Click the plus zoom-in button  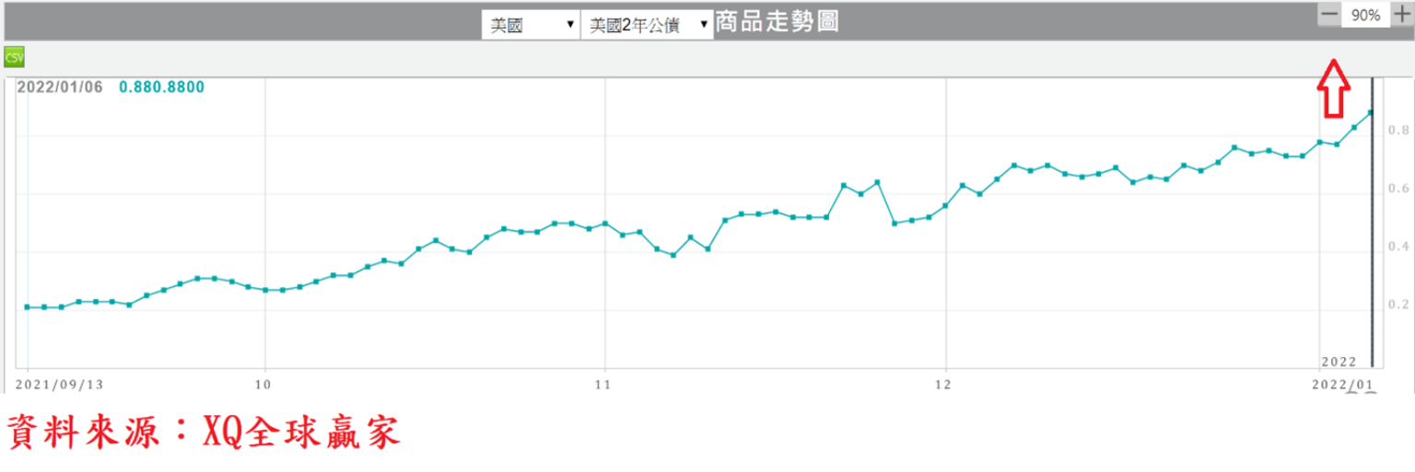tap(1401, 15)
